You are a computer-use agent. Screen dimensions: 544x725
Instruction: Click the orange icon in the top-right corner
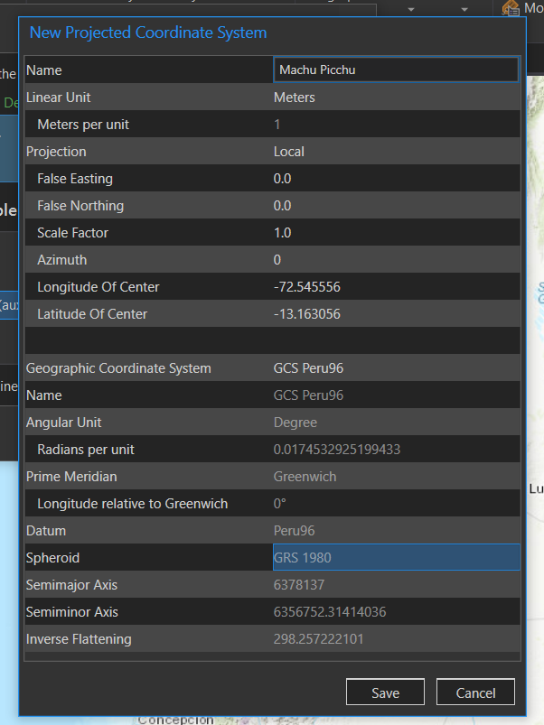coord(511,8)
